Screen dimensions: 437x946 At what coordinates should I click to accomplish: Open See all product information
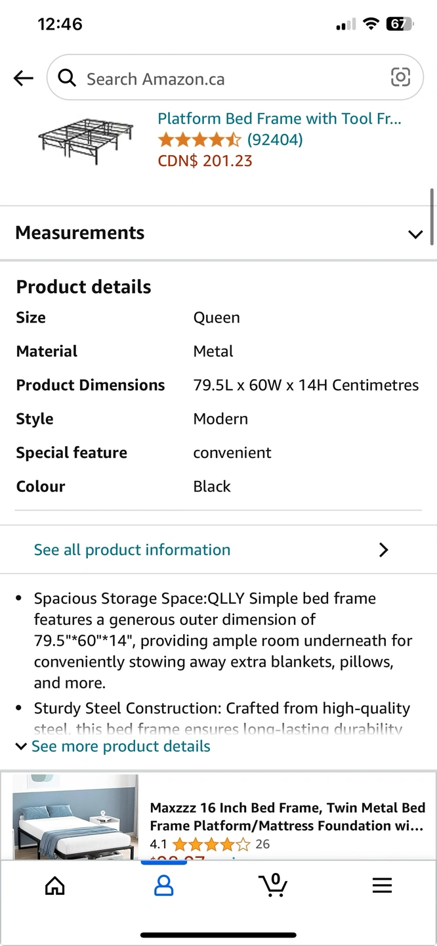(133, 550)
